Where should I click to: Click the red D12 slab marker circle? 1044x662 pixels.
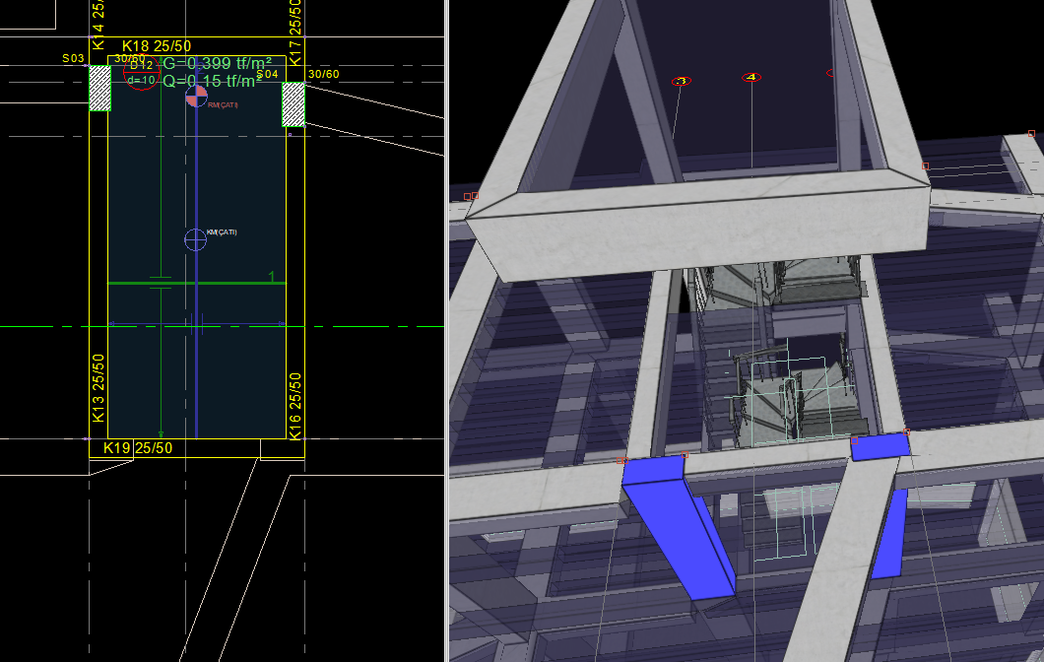coord(142,73)
